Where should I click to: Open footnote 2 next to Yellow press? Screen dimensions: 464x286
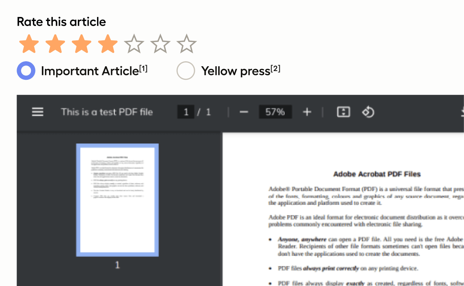276,69
